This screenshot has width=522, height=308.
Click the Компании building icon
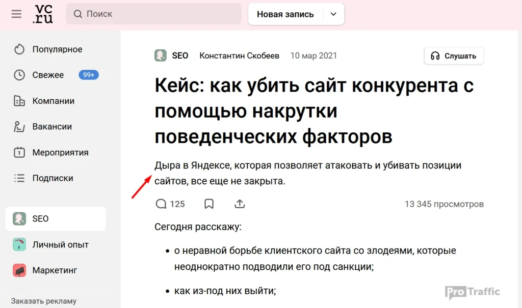coord(19,101)
